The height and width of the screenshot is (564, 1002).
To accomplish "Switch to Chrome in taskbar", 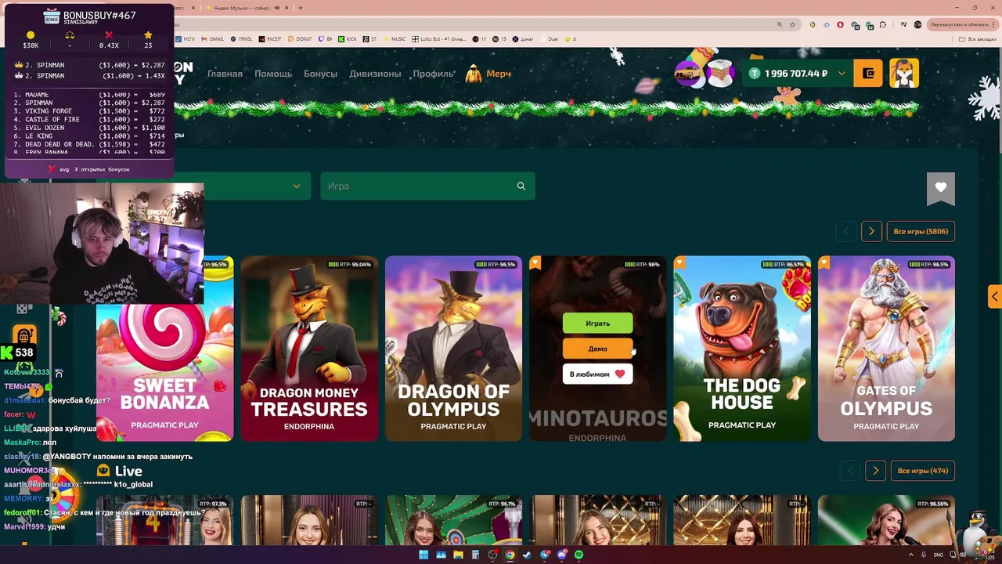I will click(510, 555).
